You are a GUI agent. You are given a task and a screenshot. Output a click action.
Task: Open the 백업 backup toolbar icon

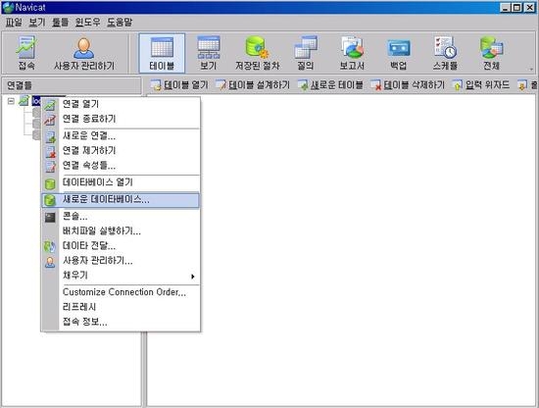(399, 53)
